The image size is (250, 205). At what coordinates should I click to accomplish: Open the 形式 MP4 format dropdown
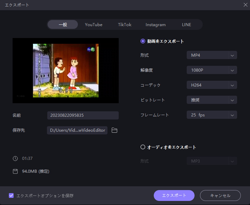click(x=212, y=55)
